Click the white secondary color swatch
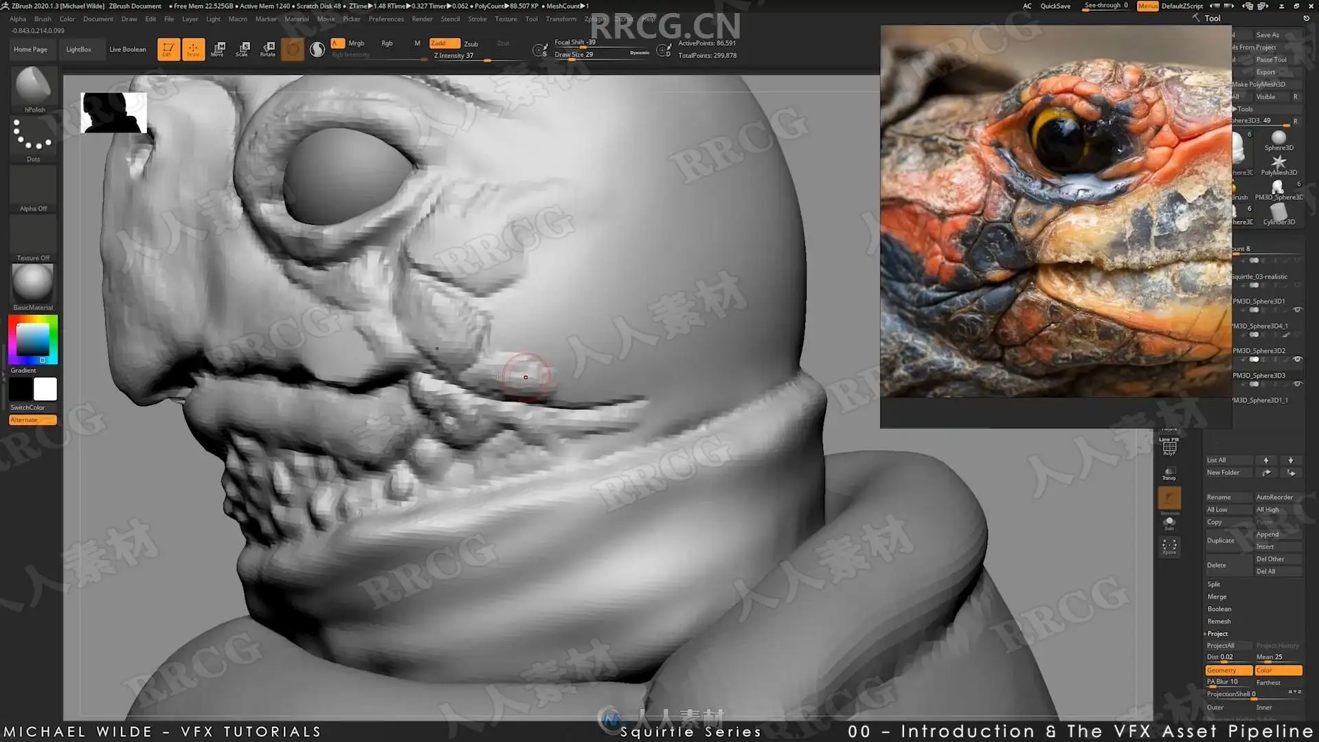Image resolution: width=1319 pixels, height=742 pixels. point(45,390)
